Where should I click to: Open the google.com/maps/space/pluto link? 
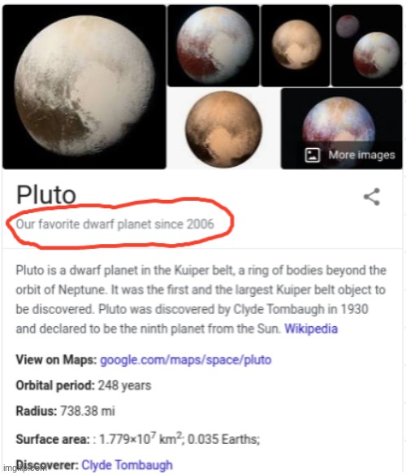pyautogui.click(x=185, y=360)
